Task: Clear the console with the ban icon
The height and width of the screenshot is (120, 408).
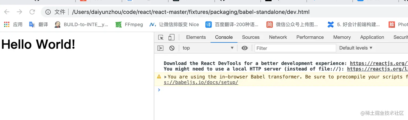Action: pos(172,48)
